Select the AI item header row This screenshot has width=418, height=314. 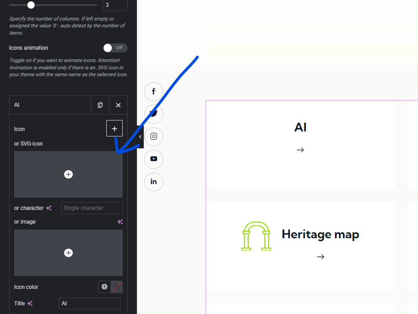pyautogui.click(x=50, y=105)
